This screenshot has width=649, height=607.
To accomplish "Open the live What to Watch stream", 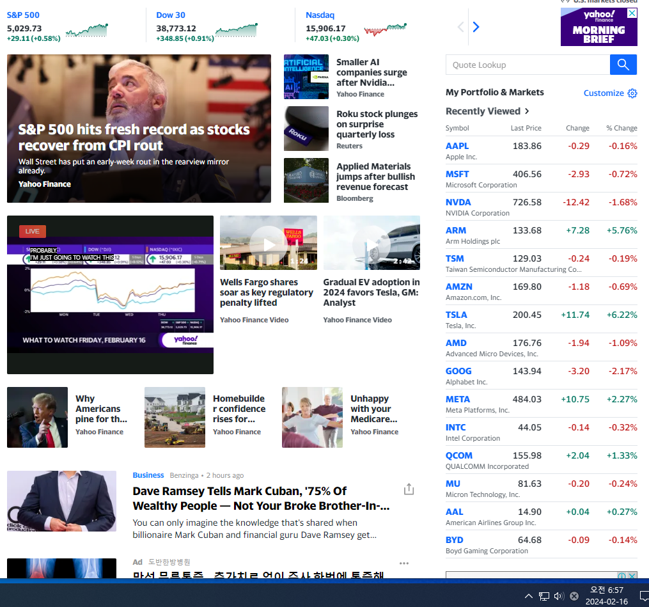I will [110, 294].
